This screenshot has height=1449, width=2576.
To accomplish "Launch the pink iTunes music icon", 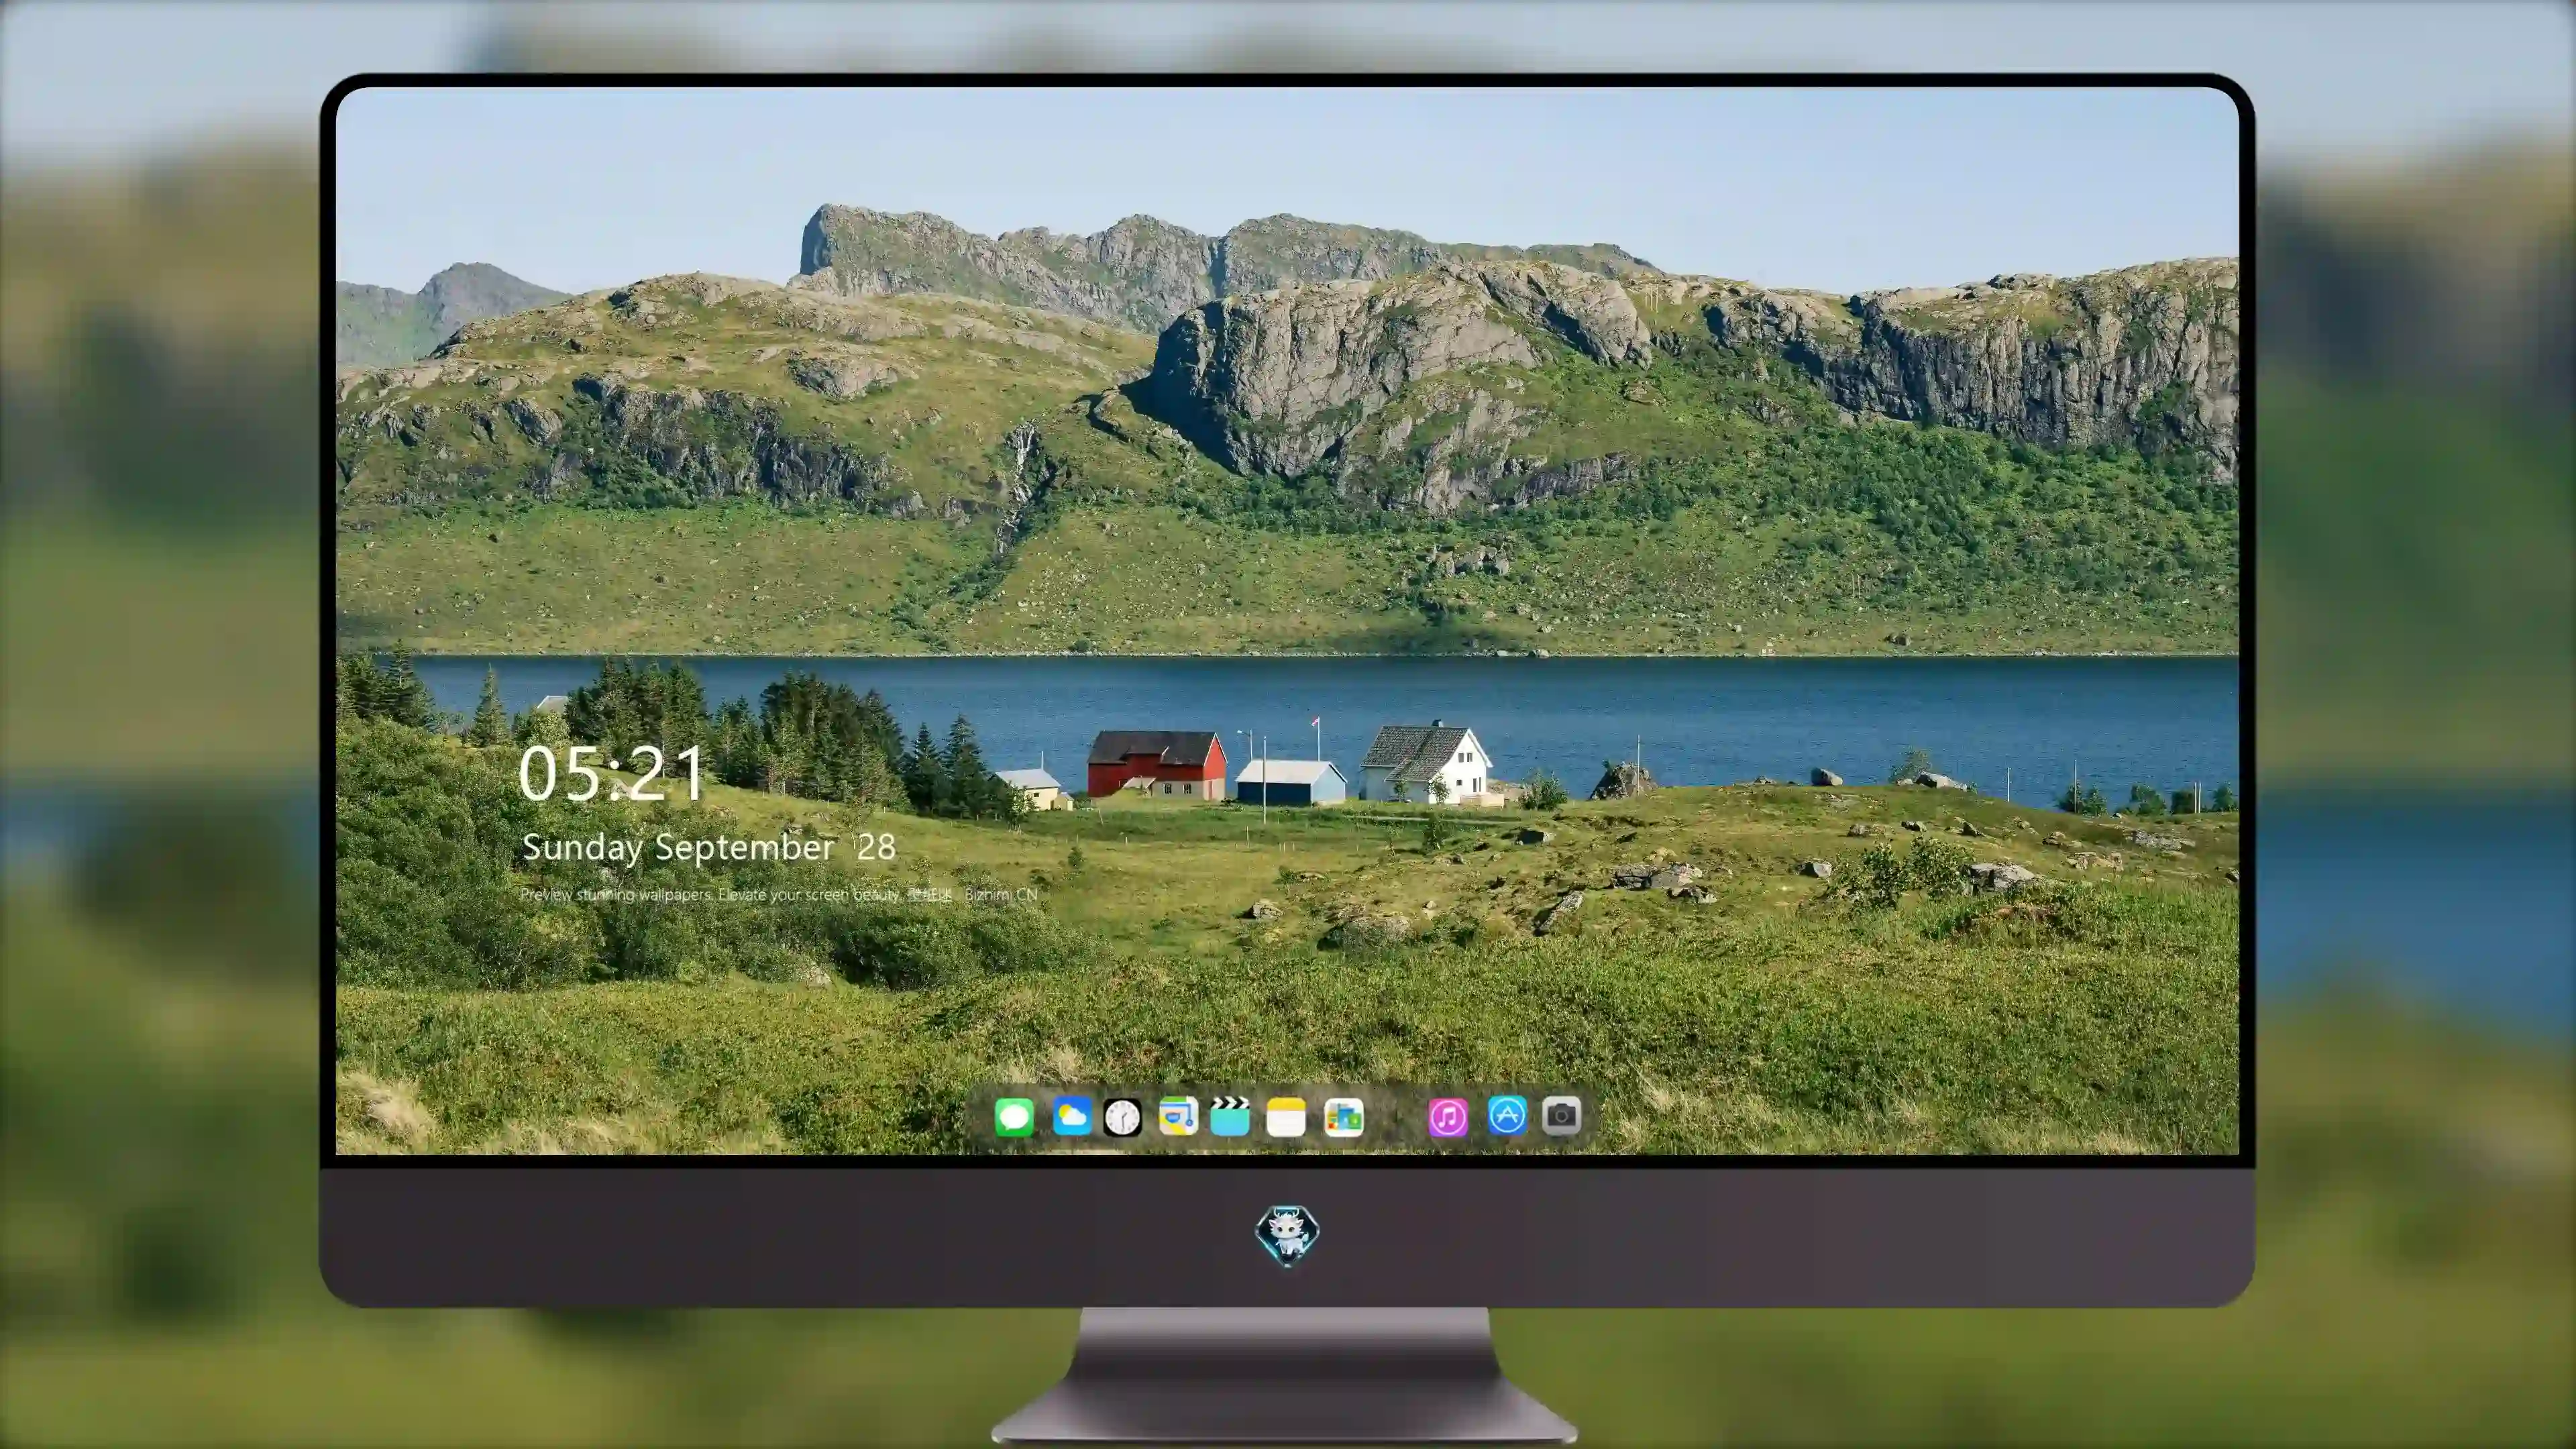I will click(x=1448, y=1117).
